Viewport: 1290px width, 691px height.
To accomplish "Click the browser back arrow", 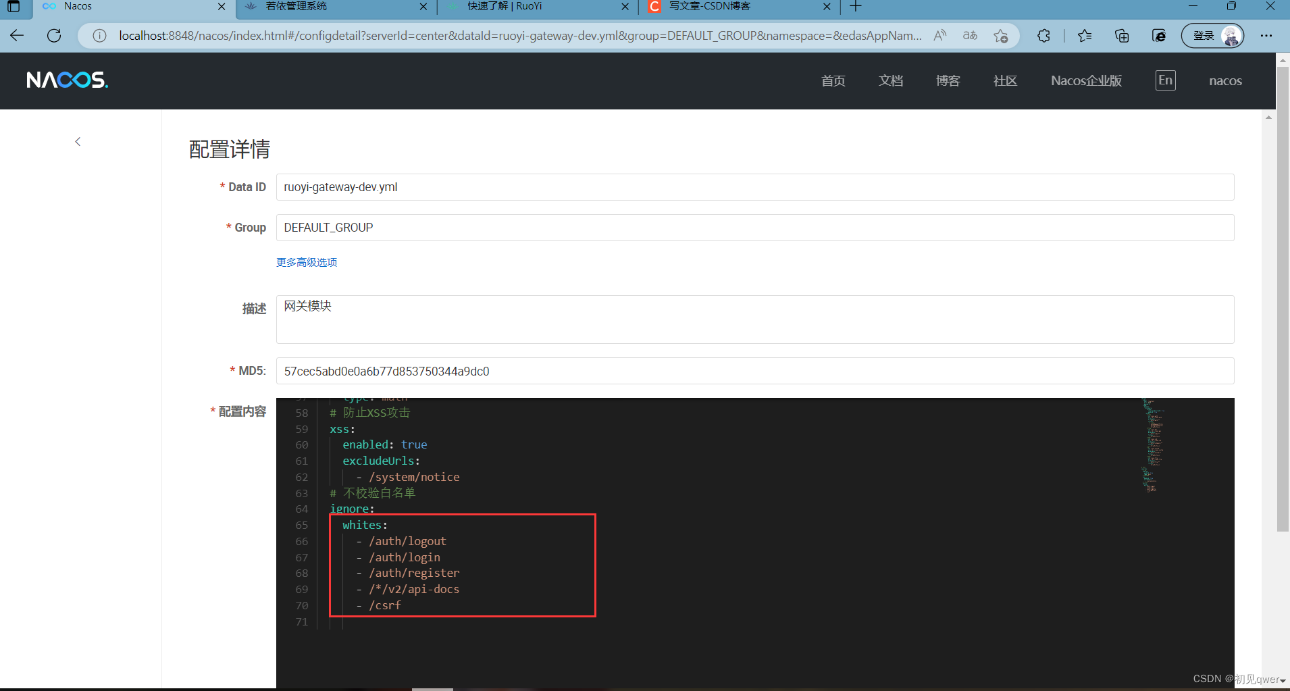I will pos(17,36).
